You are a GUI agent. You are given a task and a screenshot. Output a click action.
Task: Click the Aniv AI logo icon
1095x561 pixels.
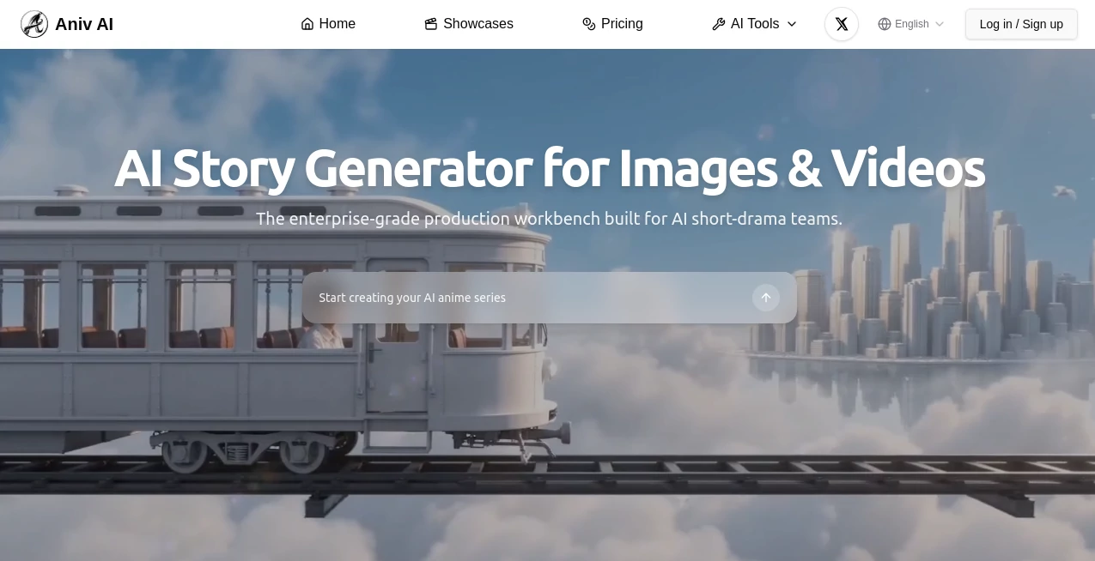point(34,24)
